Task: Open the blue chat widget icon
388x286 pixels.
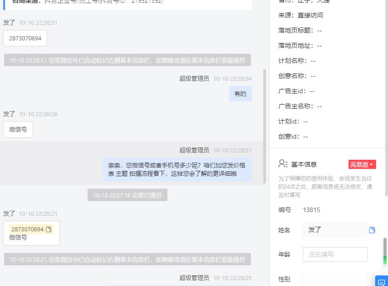Action: 381,281
